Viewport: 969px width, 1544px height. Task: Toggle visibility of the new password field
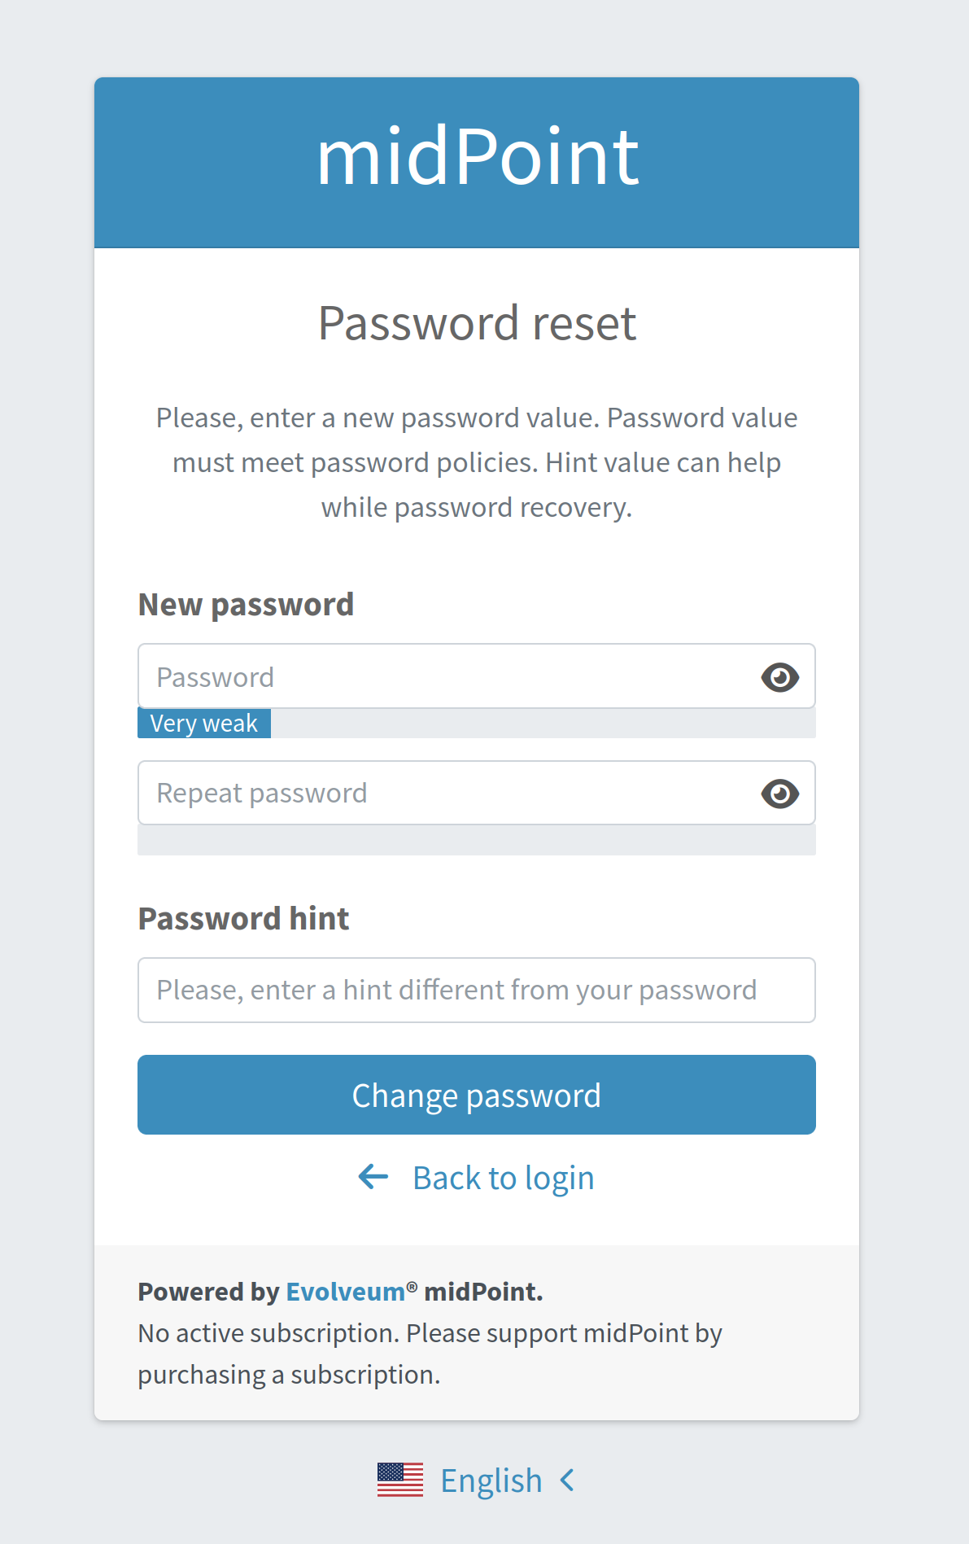coord(779,676)
